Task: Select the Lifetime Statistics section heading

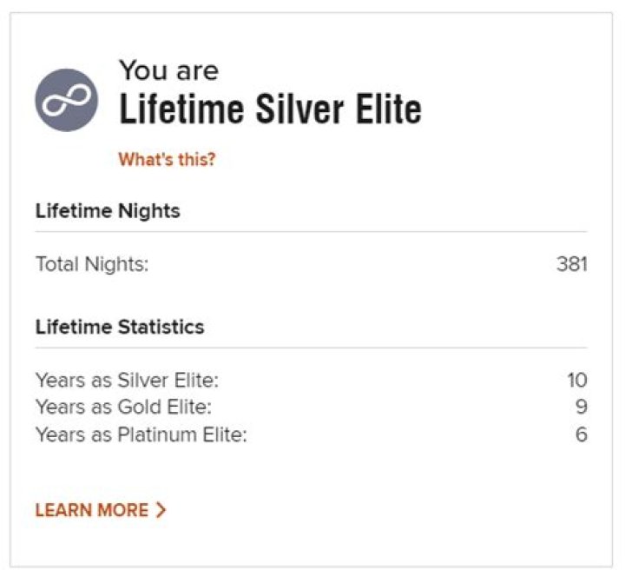Action: point(120,328)
